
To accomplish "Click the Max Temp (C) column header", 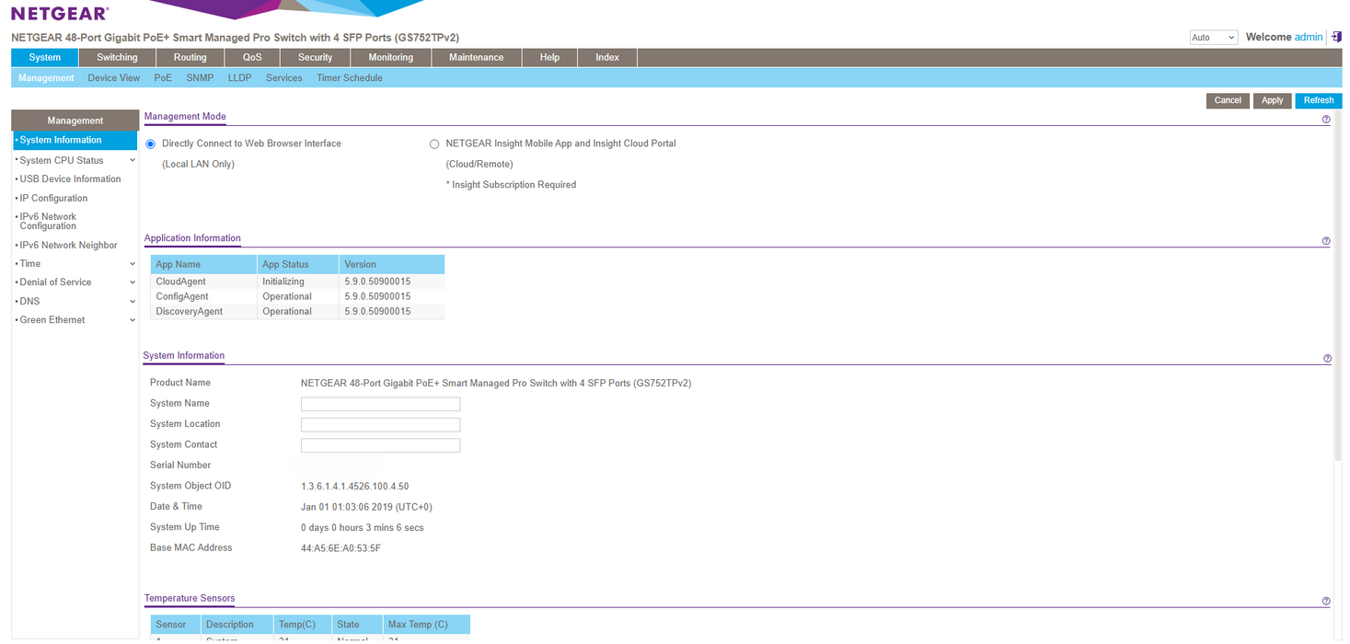I will coord(427,625).
